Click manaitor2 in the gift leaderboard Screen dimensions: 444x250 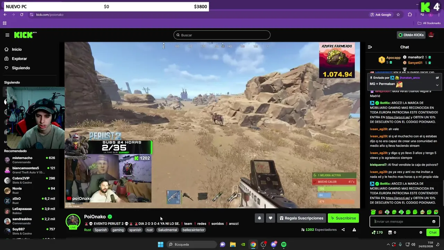(416, 57)
